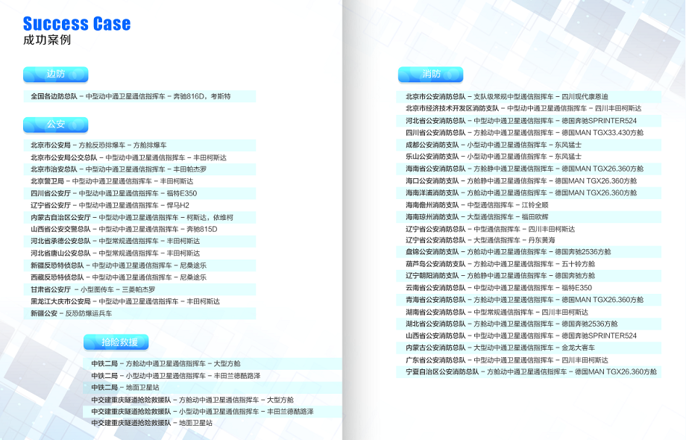The width and height of the screenshot is (686, 440).
Task: Select the 湖北省公安消防总队 row
Action: [x=529, y=324]
